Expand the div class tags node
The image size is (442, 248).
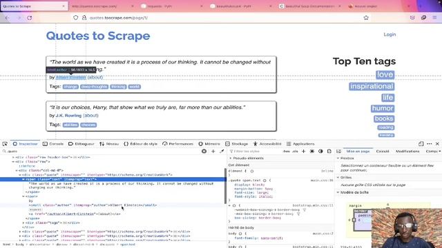[x=23, y=223]
